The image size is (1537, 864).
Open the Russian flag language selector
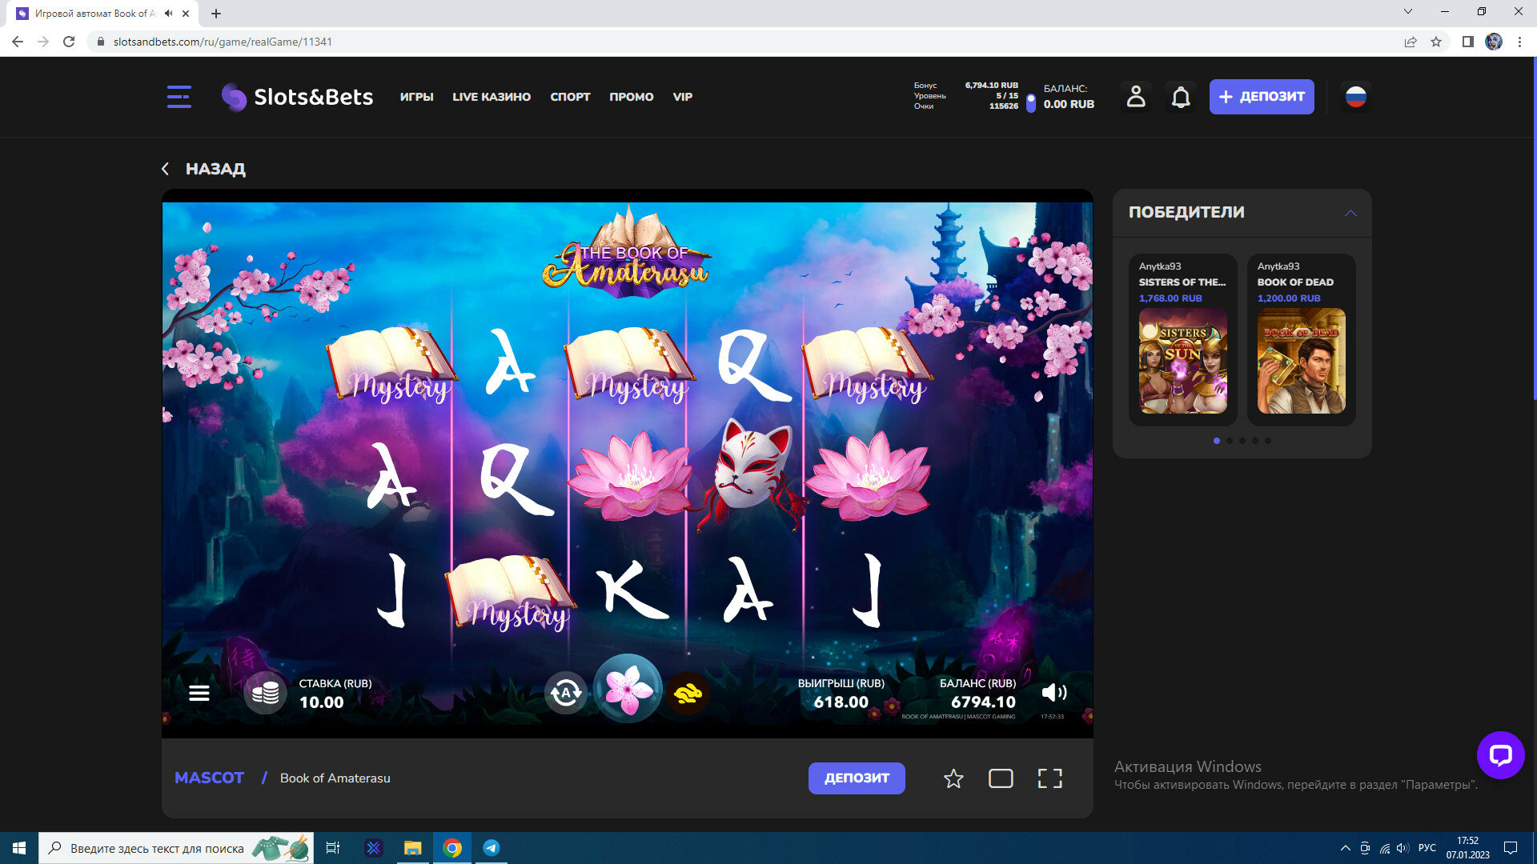click(x=1355, y=97)
